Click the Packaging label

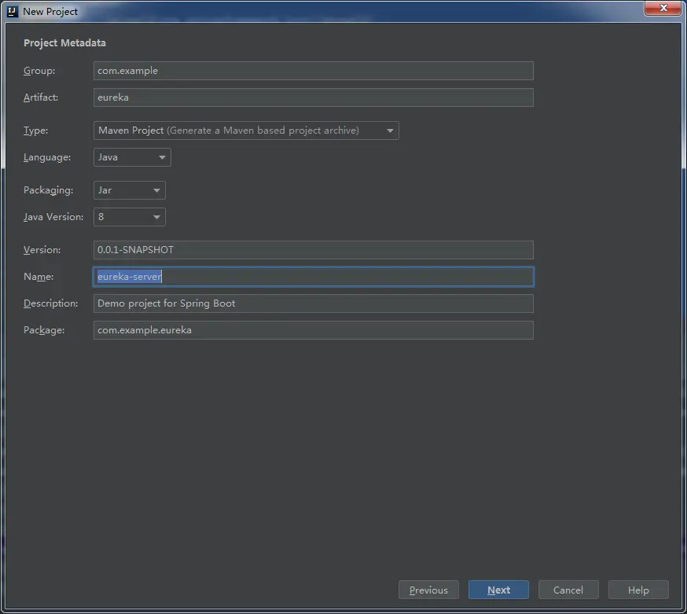click(x=48, y=190)
